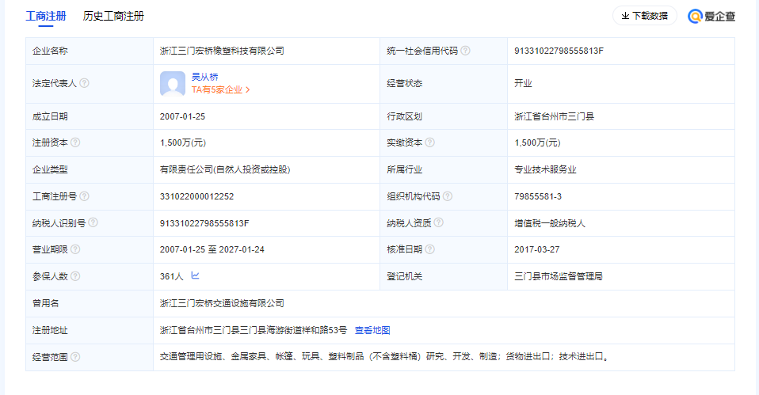Select company name 浙江三门宏桥橡塑科技有限公司
The width and height of the screenshot is (759, 395).
pyautogui.click(x=222, y=51)
